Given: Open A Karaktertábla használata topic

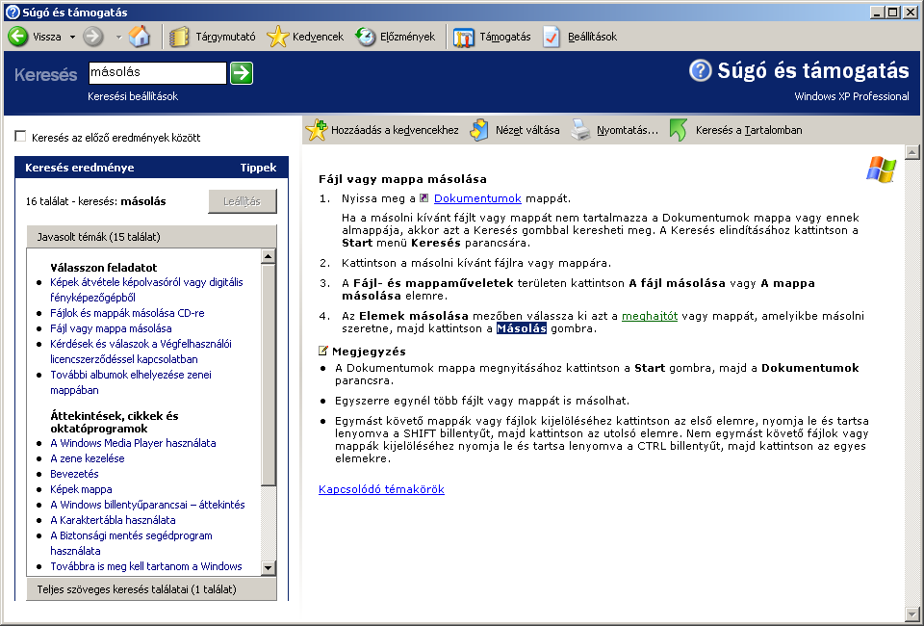Looking at the screenshot, I should tap(113, 519).
